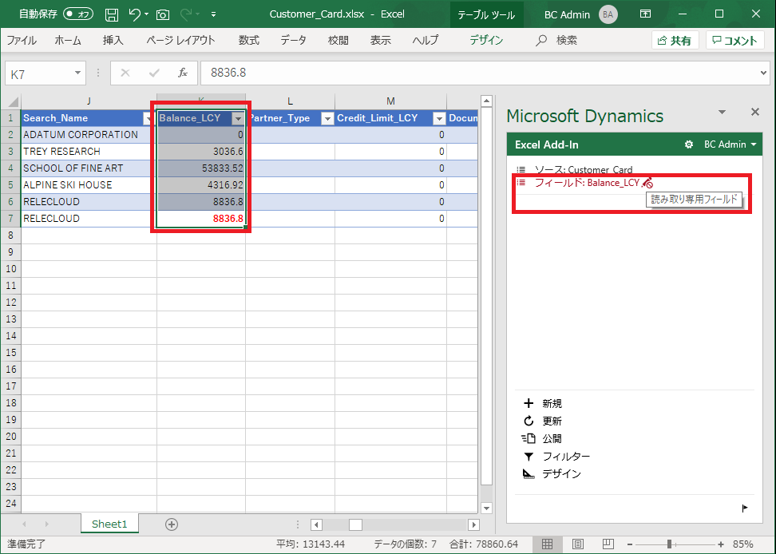The image size is (776, 554).
Task: Switch to Normal view icon
Action: coord(548,544)
